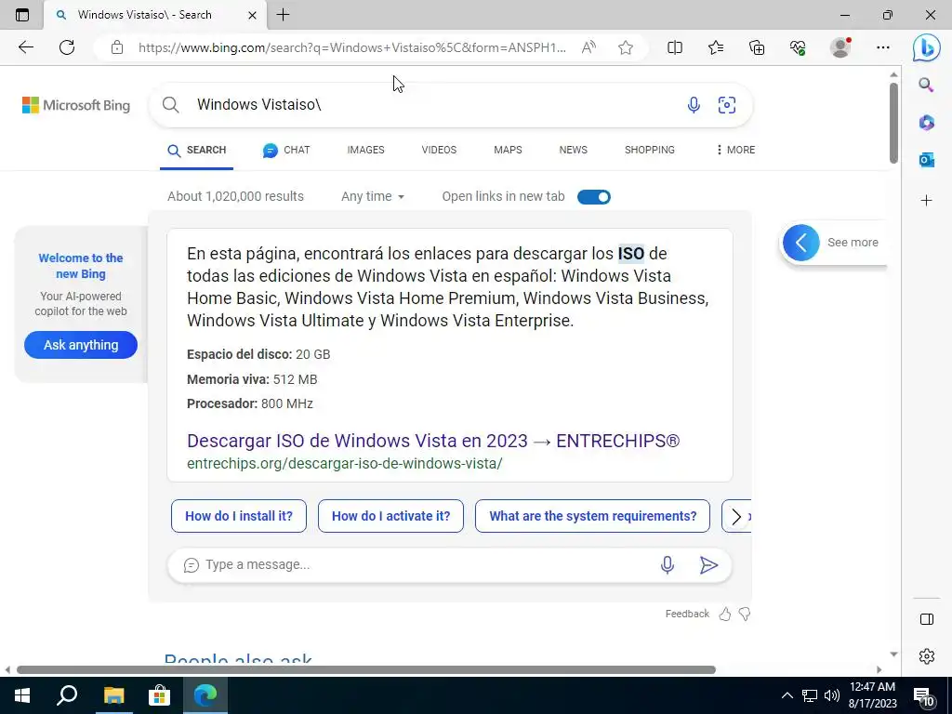
Task: Click the Feedback link
Action: point(687,614)
